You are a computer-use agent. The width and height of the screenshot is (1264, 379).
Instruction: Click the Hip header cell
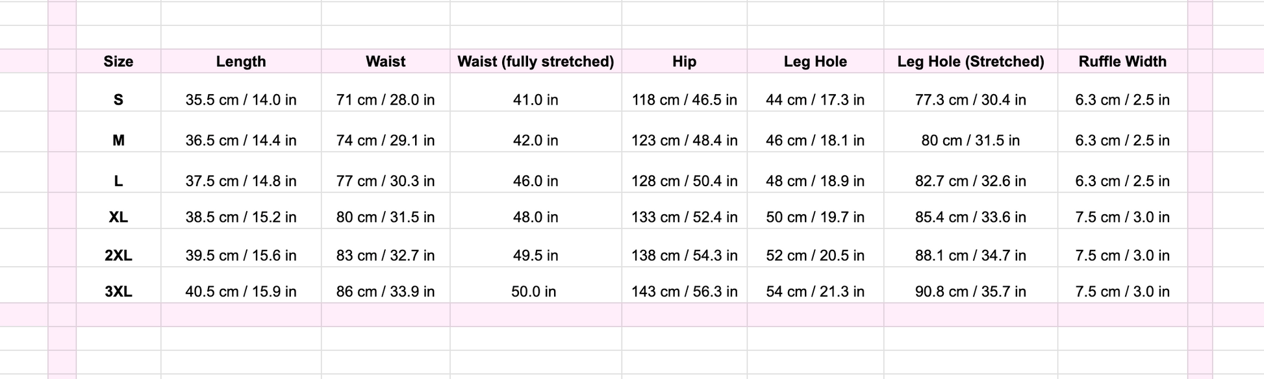click(684, 62)
